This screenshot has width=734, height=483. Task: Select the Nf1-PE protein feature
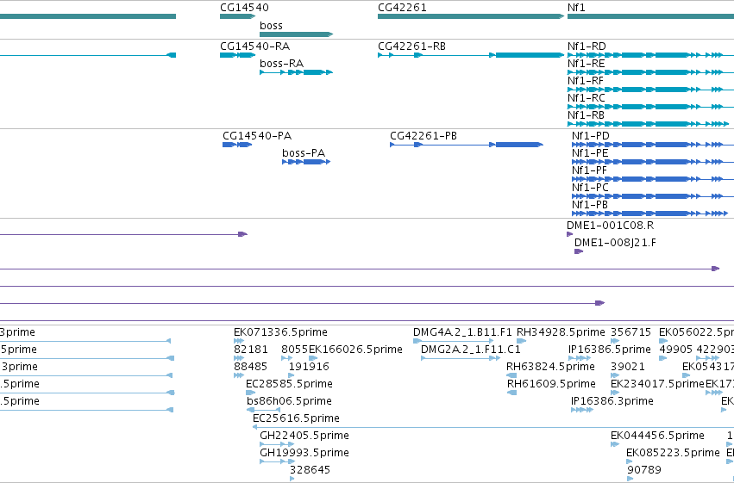pyautogui.click(x=653, y=162)
